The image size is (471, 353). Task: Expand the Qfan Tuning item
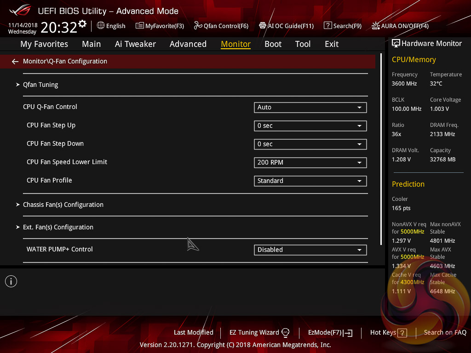pos(40,85)
